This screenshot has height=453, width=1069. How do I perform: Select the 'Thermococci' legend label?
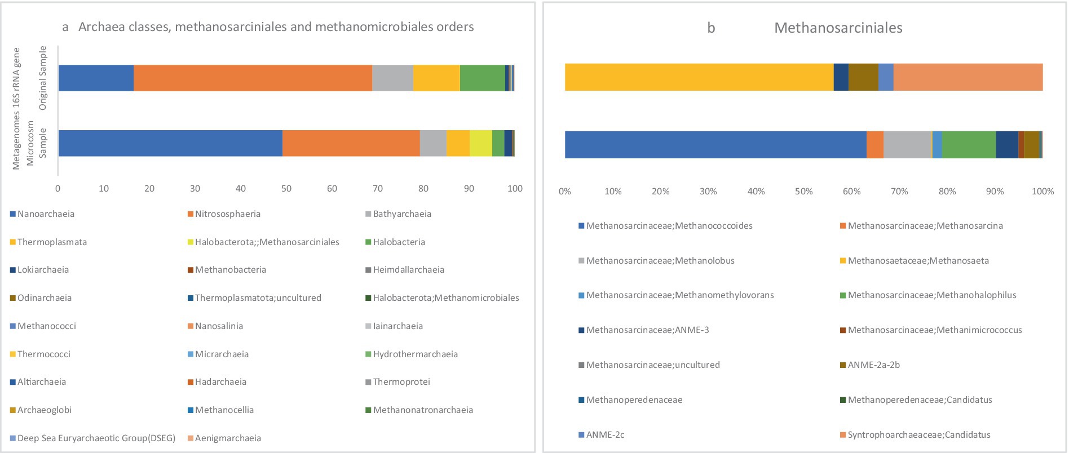[x=44, y=354]
